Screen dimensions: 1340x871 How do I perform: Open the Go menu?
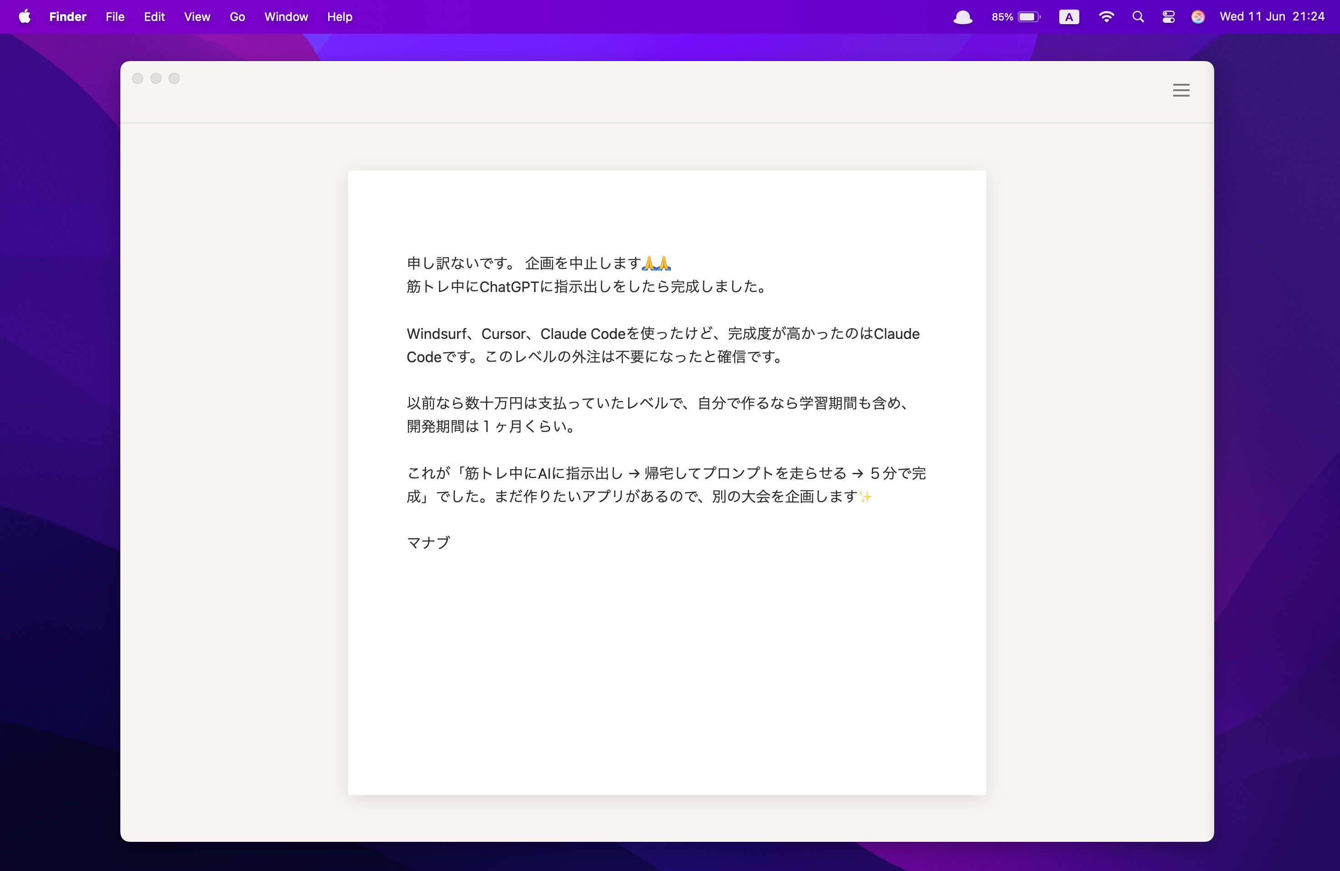(237, 17)
